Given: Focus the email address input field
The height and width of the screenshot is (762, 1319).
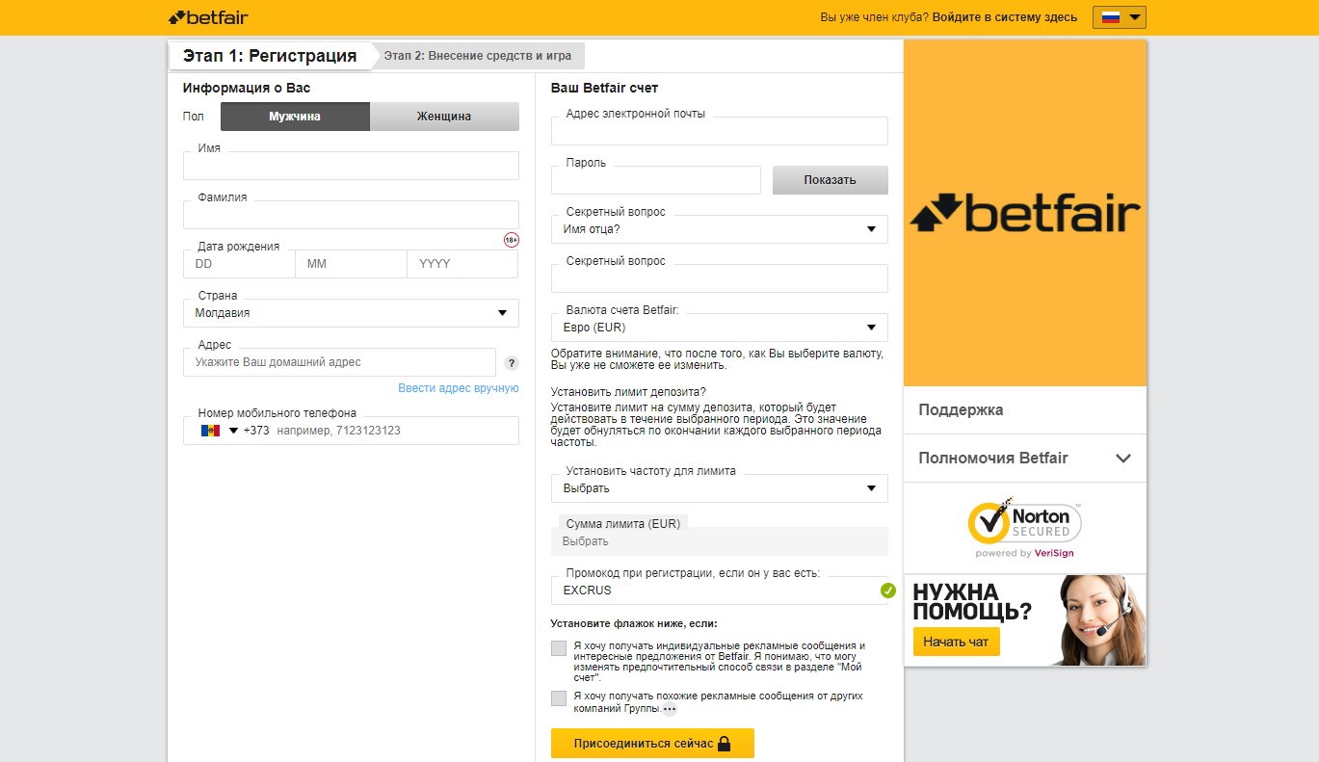Looking at the screenshot, I should [720, 131].
